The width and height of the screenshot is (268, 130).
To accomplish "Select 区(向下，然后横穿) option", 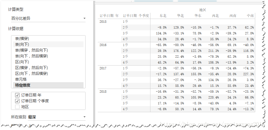I will [48, 73].
